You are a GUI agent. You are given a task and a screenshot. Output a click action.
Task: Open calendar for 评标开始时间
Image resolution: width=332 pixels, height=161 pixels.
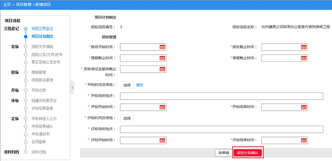[162, 140]
